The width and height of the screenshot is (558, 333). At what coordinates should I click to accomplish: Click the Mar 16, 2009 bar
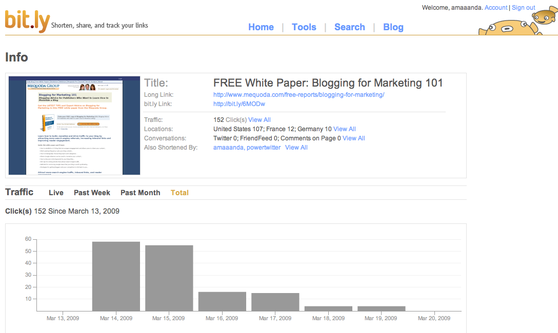pos(222,301)
